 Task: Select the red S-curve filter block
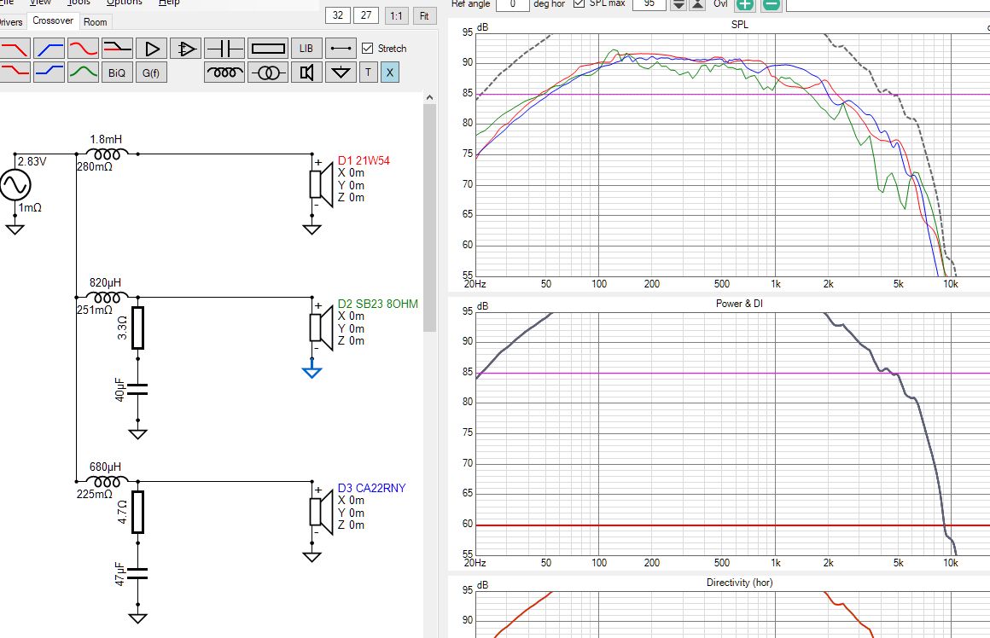click(83, 49)
